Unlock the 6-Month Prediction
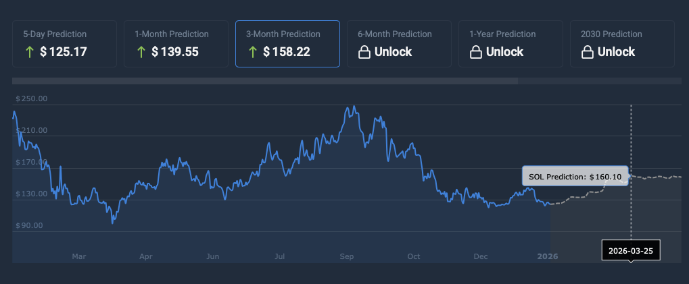 [400, 44]
